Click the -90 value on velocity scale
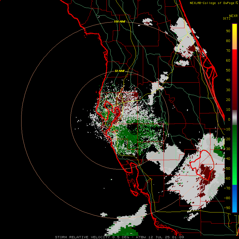The width and height of the screenshot is (239, 239). click(x=227, y=208)
